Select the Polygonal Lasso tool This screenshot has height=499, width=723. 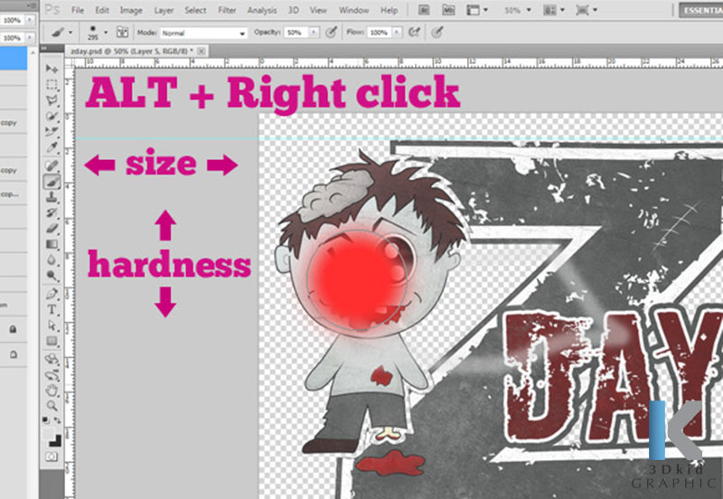pos(52,100)
